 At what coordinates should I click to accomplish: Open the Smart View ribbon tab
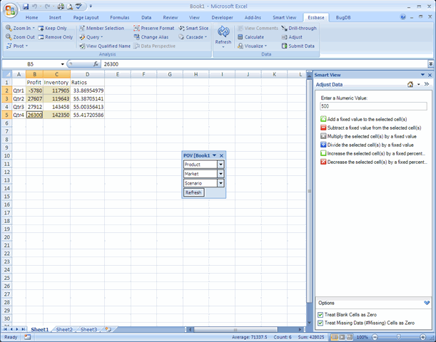pyautogui.click(x=285, y=18)
